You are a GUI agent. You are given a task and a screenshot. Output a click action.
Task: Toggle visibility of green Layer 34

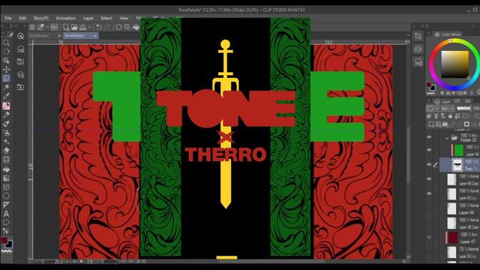click(x=429, y=150)
